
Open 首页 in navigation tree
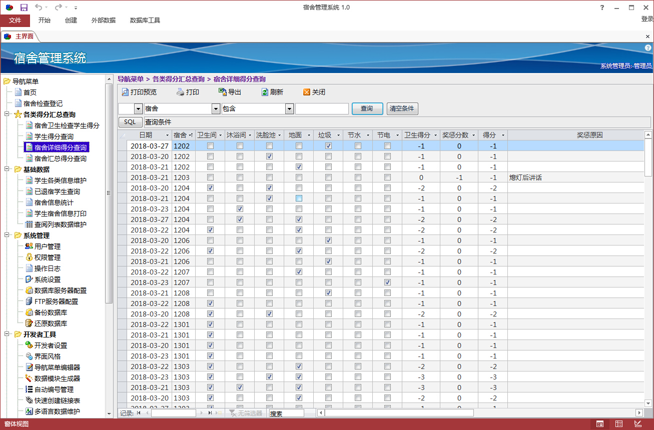30,92
